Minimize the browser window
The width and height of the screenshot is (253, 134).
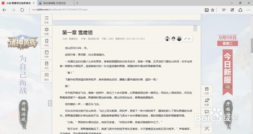point(232,3)
